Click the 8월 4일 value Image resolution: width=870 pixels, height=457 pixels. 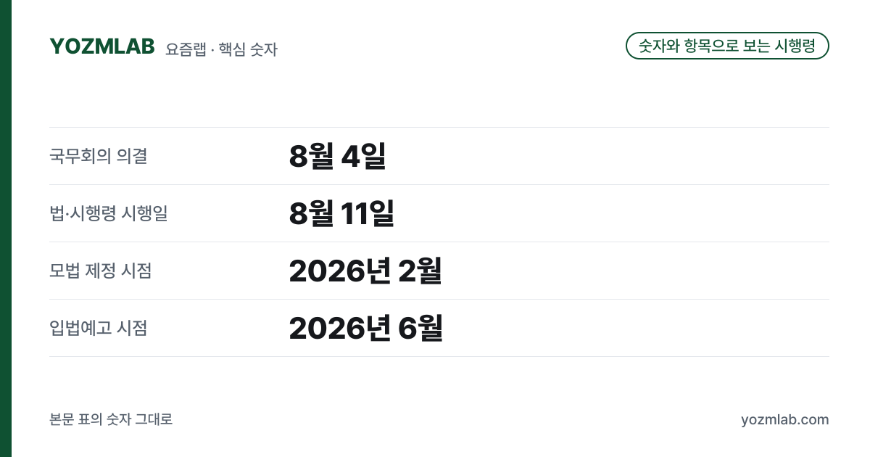pyautogui.click(x=337, y=156)
